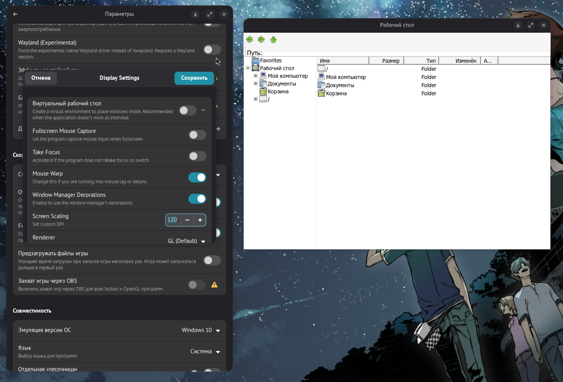Increase Screen Scaling with plus button
The image size is (563, 382).
point(200,220)
